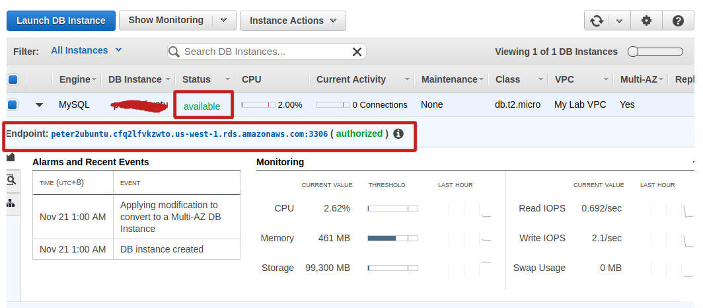This screenshot has height=308, width=703.
Task: Open the settings gear icon
Action: coord(646,20)
